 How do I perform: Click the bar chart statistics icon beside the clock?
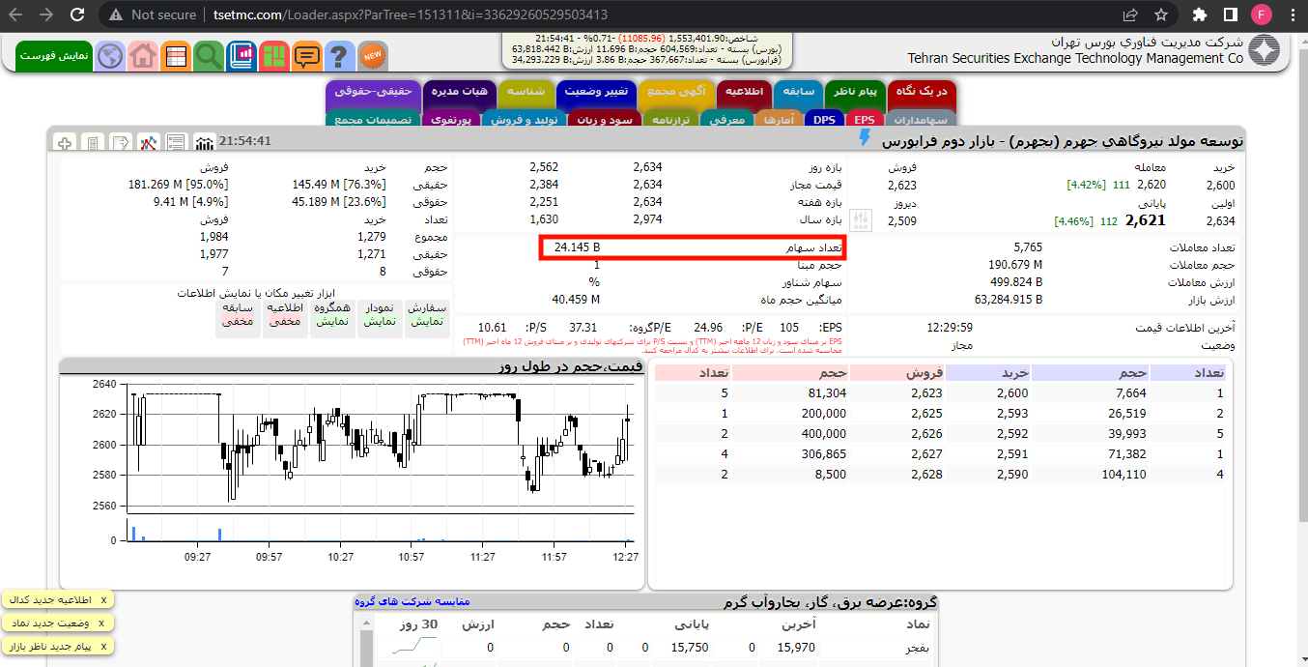pos(204,142)
